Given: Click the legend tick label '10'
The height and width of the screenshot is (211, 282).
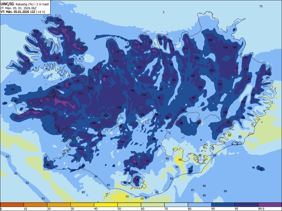Looking at the screenshot, I should click(25, 209).
